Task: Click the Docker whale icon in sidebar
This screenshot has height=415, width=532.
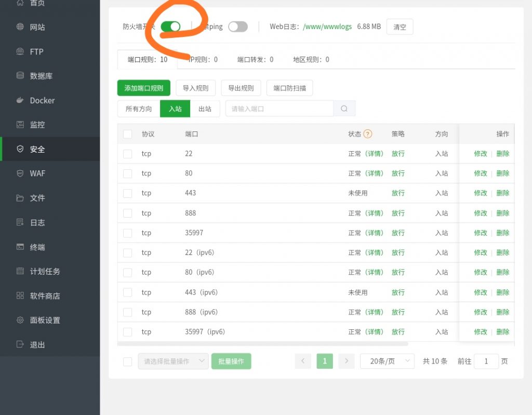Action: click(x=20, y=100)
